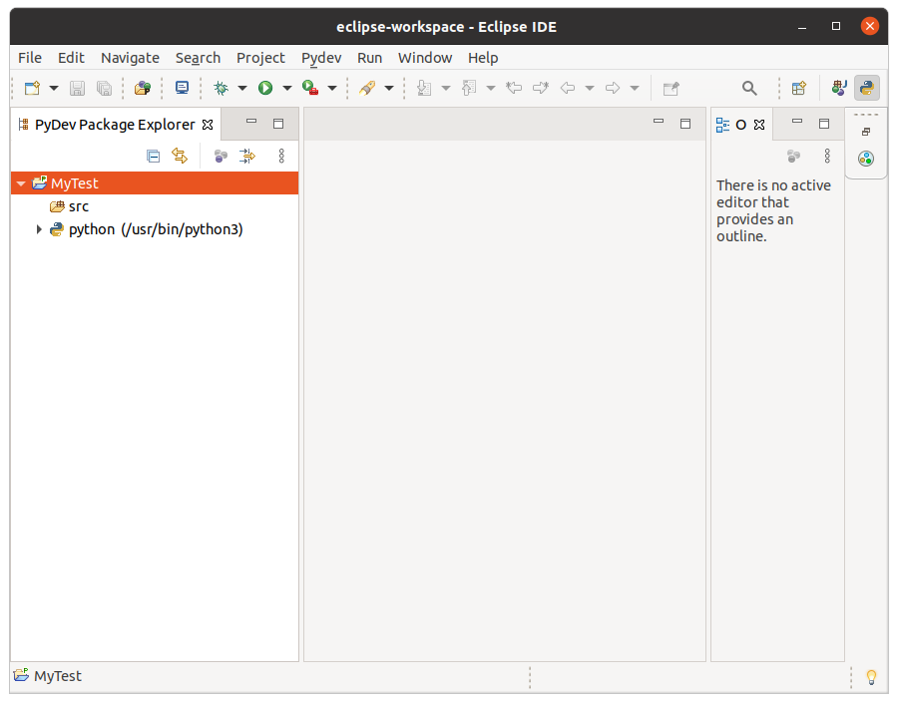Image resolution: width=898 pixels, height=703 pixels.
Task: Click the Debug bug icon
Action: coord(221,88)
